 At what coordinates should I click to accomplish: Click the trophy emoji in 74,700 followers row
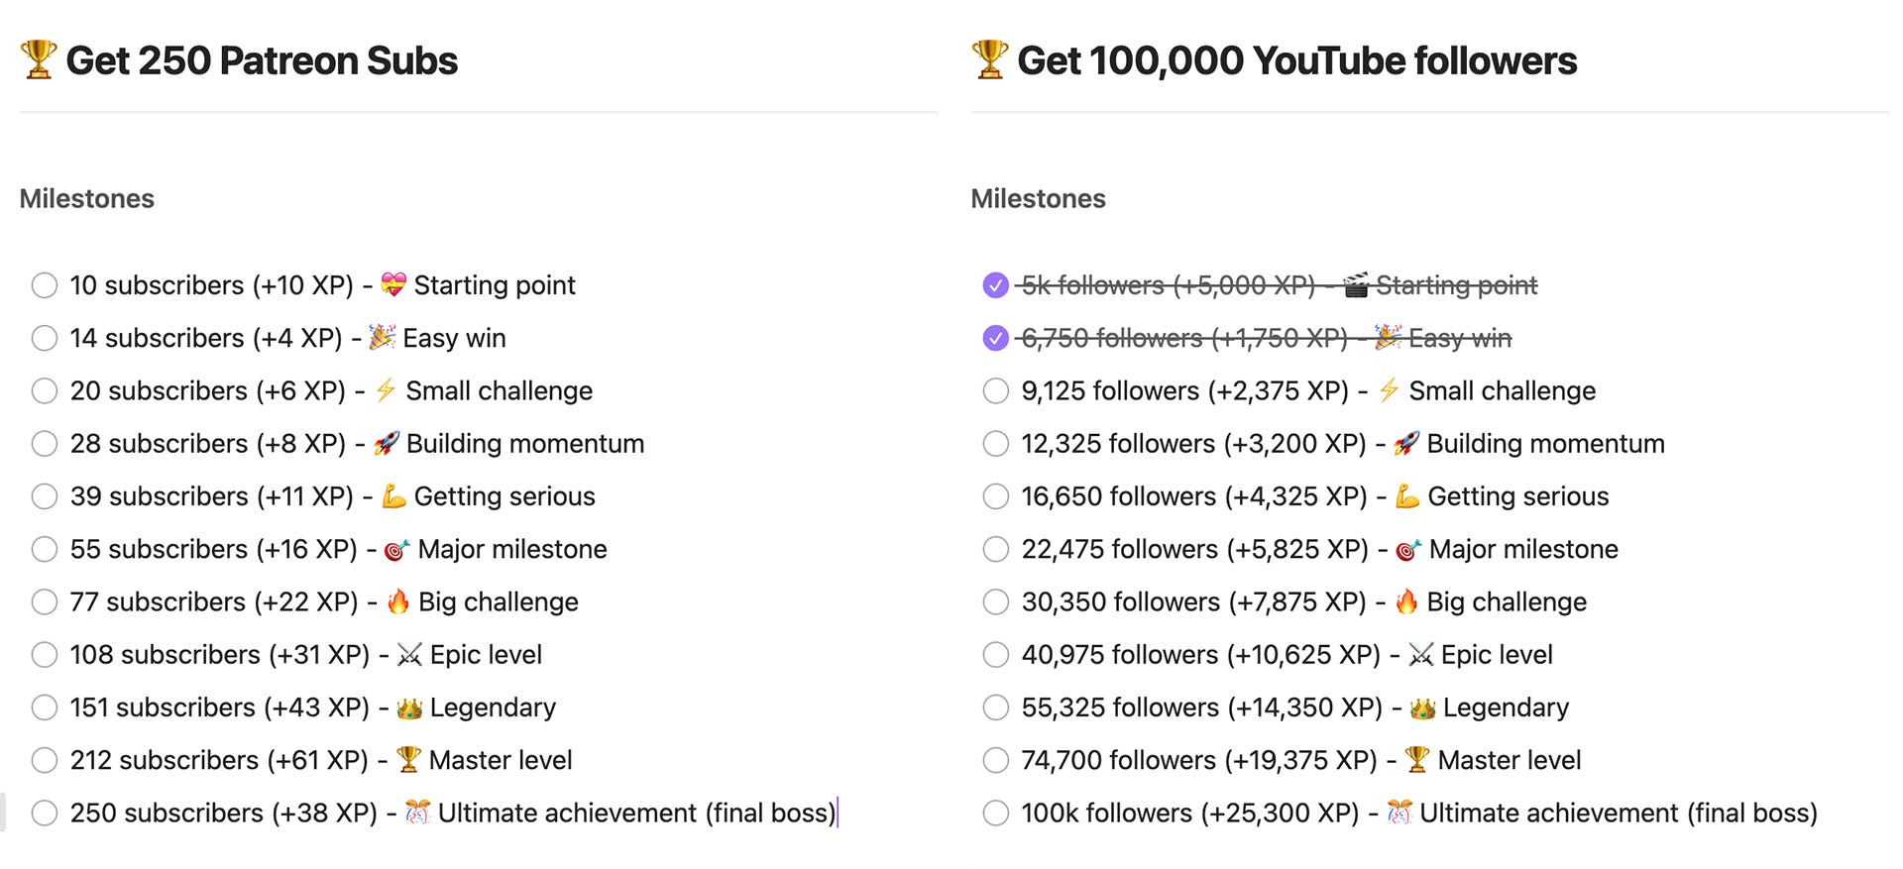[1417, 760]
